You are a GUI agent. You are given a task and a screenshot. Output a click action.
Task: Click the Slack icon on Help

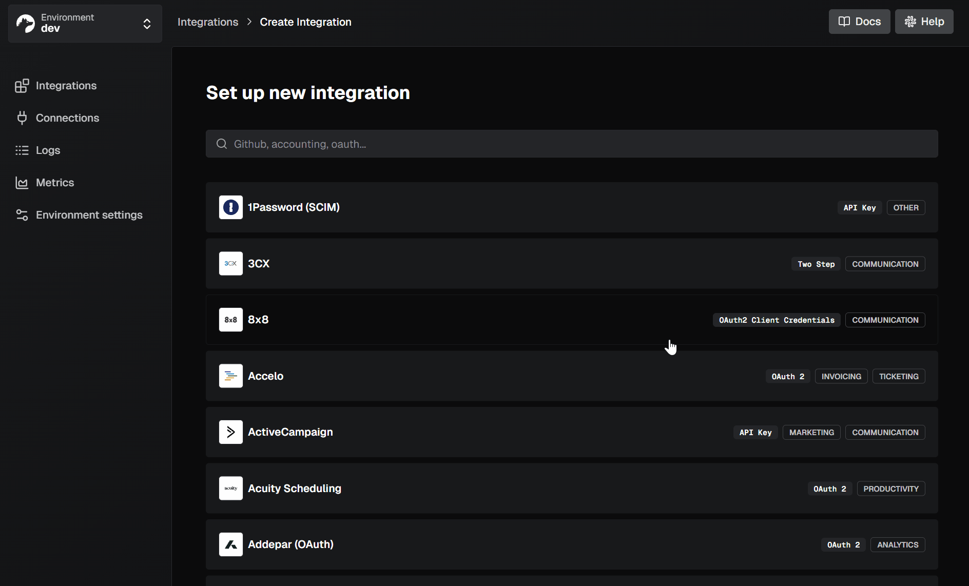coord(910,22)
